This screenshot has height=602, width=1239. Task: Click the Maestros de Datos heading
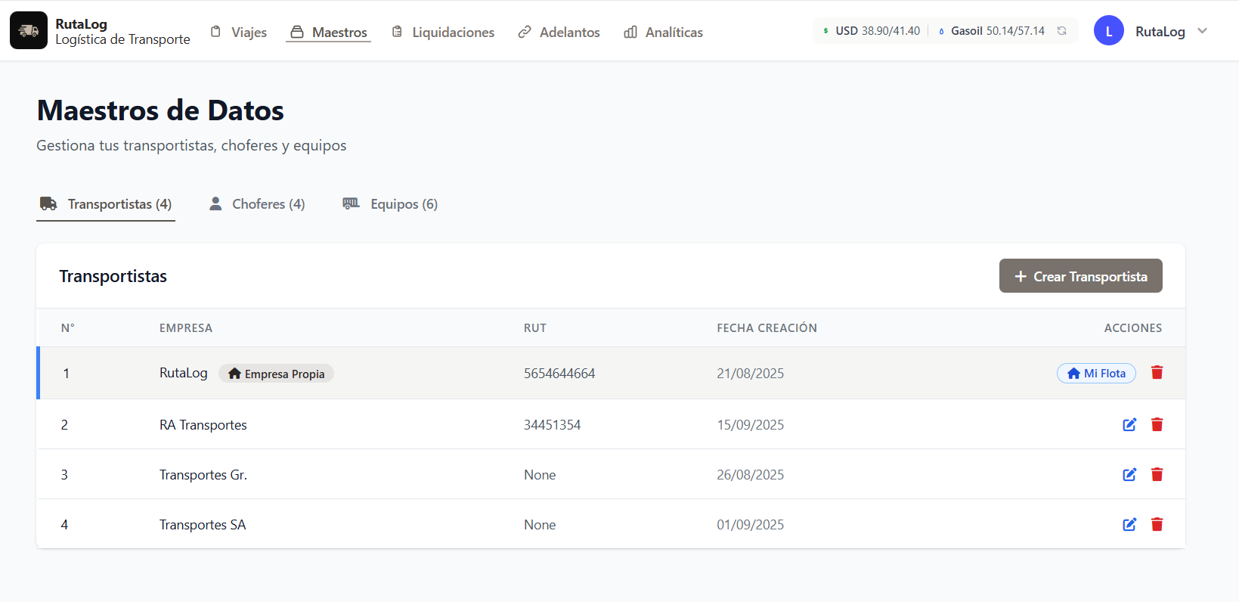[x=160, y=110]
